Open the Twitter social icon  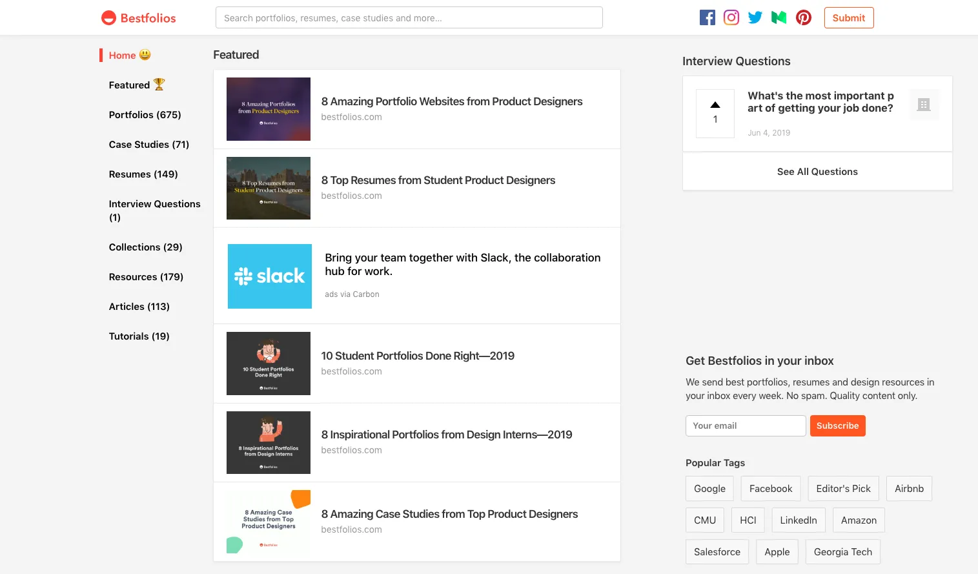click(x=755, y=17)
